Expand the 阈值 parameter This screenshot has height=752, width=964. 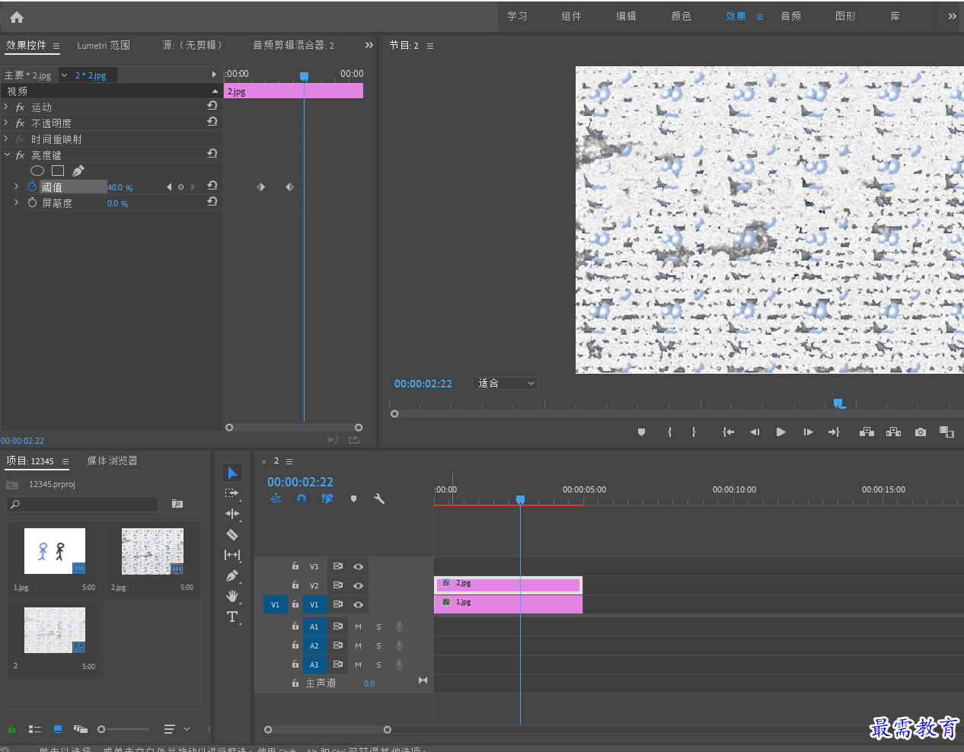click(x=16, y=186)
